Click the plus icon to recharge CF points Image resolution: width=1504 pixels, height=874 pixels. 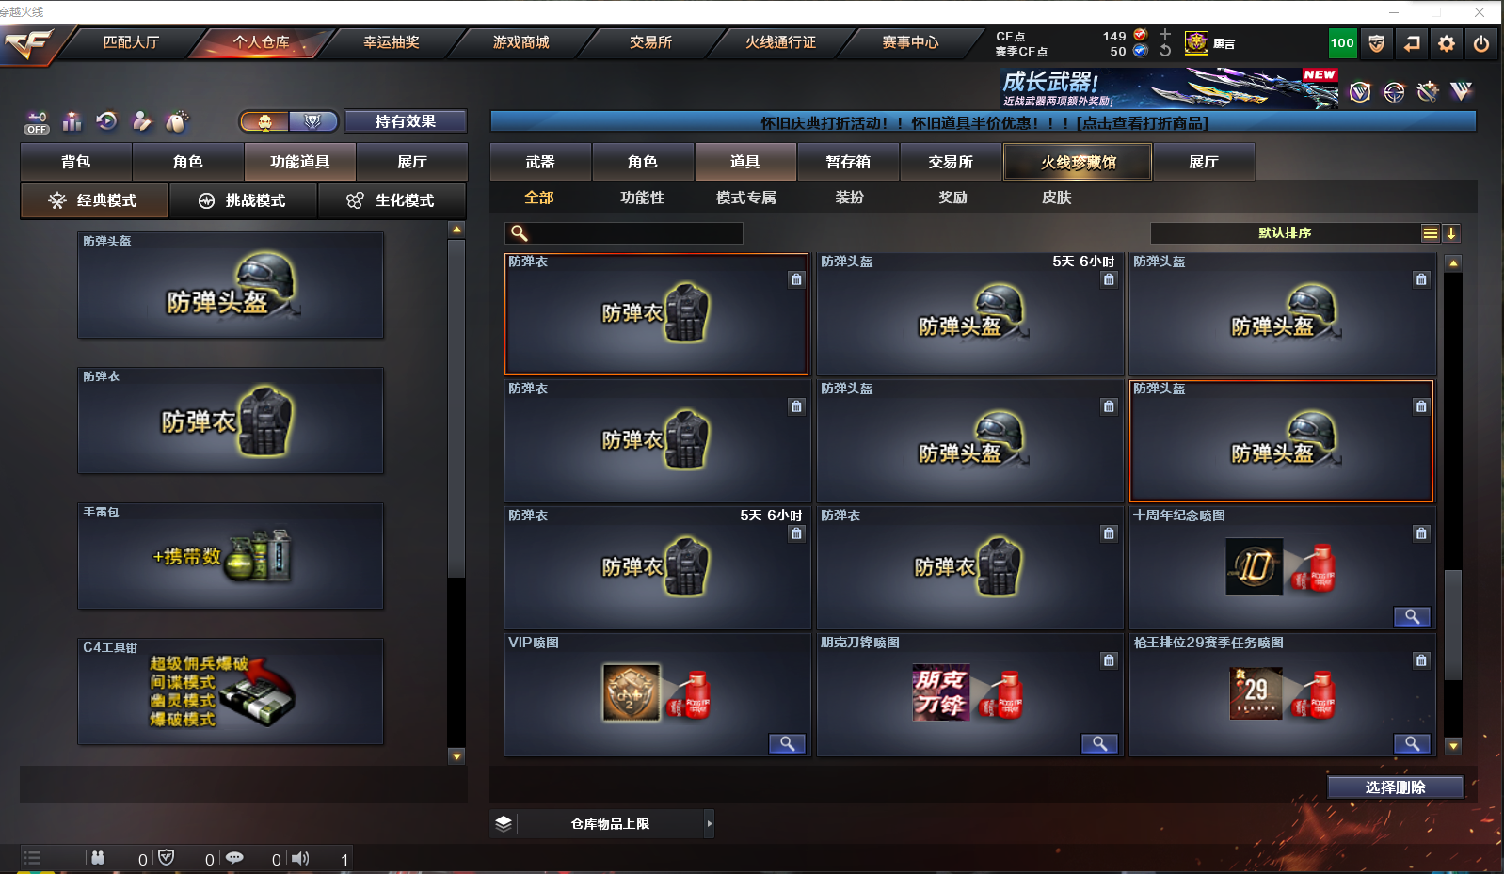pos(1165,34)
